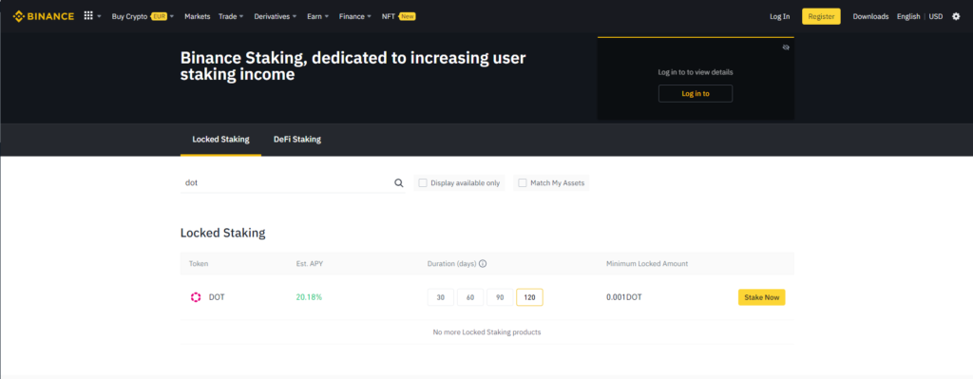The image size is (973, 379).
Task: Click the Minimum Locked Amount header
Action: pos(647,264)
